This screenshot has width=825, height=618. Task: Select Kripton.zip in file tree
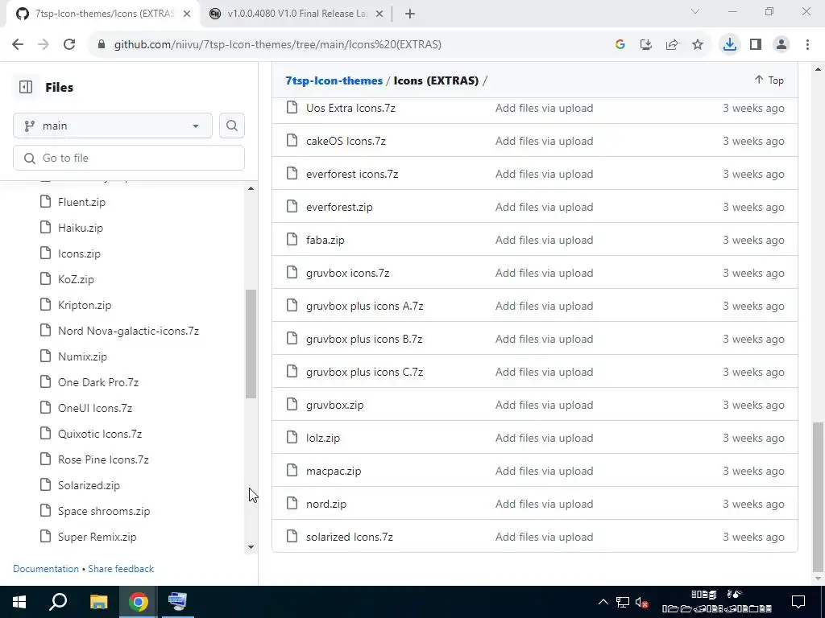point(85,305)
